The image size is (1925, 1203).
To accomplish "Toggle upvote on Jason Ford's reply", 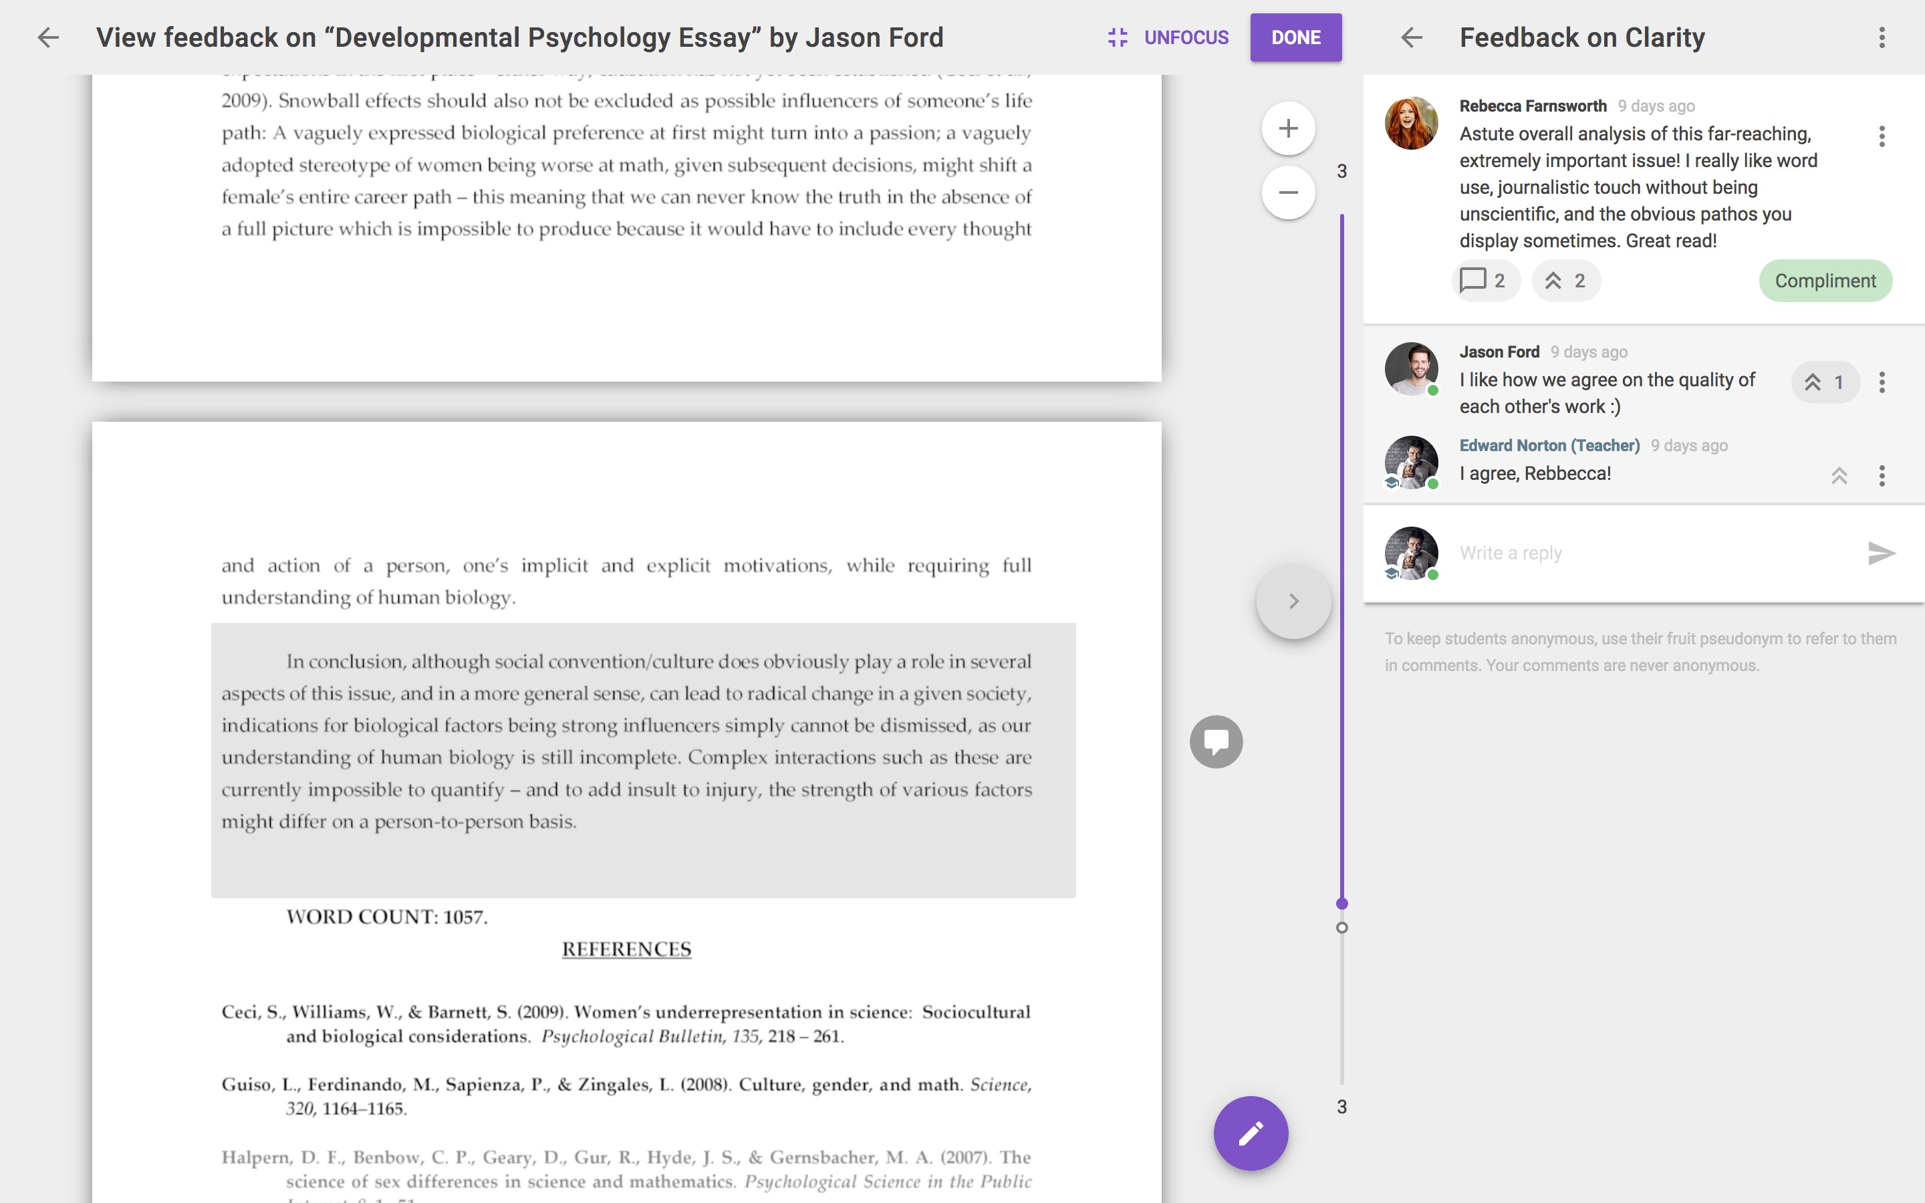I will pyautogui.click(x=1824, y=383).
